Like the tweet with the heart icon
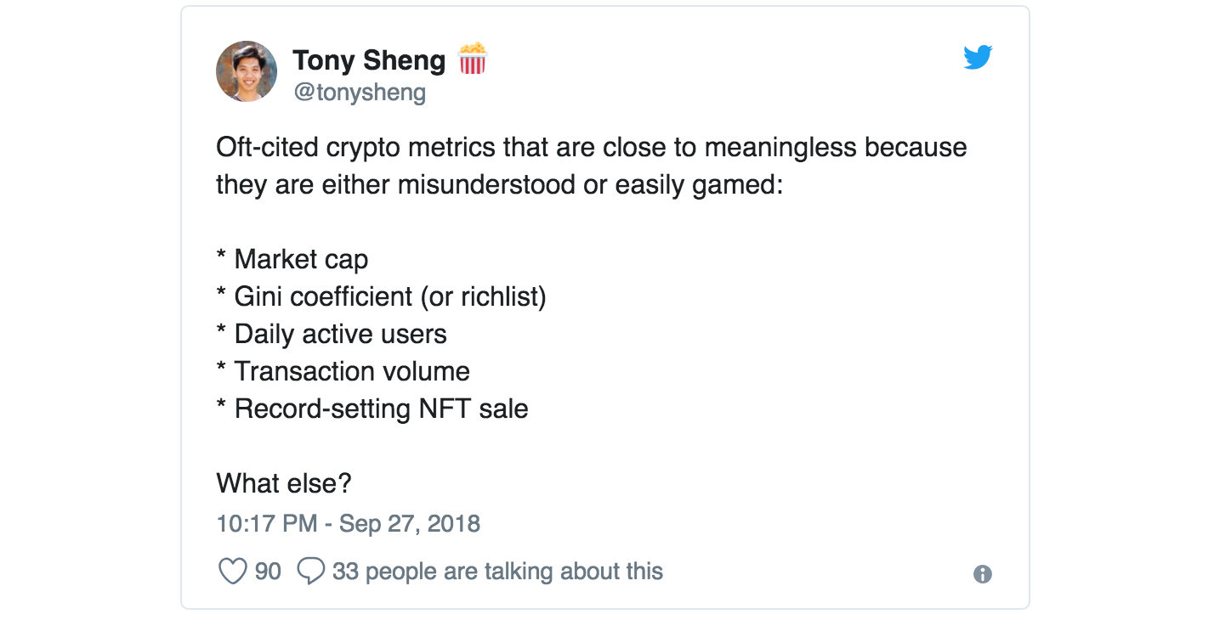The height and width of the screenshot is (620, 1214). tap(233, 572)
